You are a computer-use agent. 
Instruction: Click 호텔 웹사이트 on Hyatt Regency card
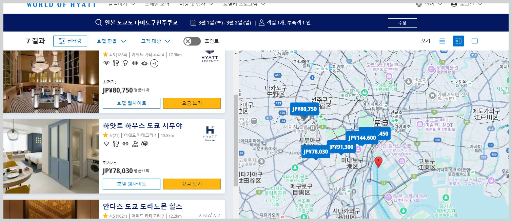(132, 103)
